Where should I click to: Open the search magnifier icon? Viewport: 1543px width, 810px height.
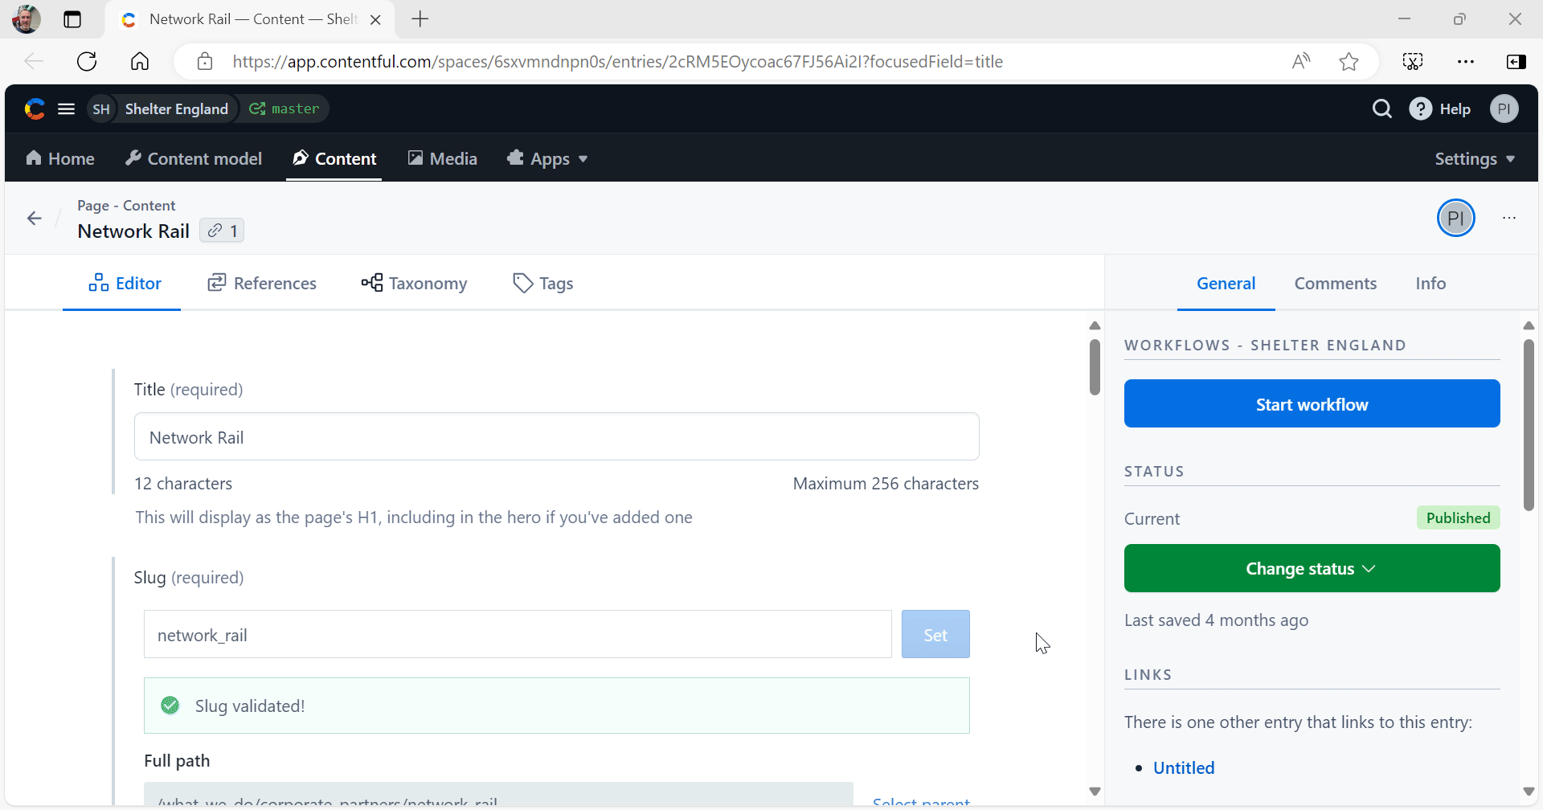point(1381,108)
